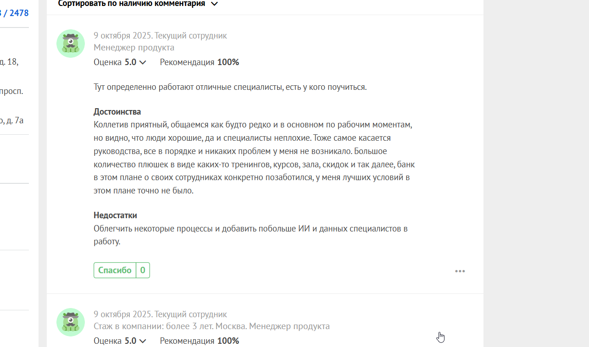Open the comment-availability sort dropdown
The height and width of the screenshot is (347, 589).
tap(138, 4)
